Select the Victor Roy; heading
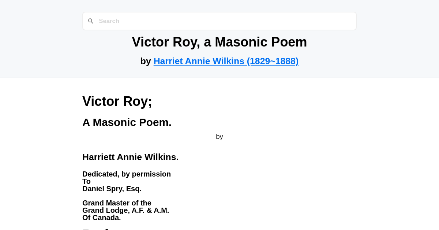The width and height of the screenshot is (439, 230). pyautogui.click(x=117, y=101)
